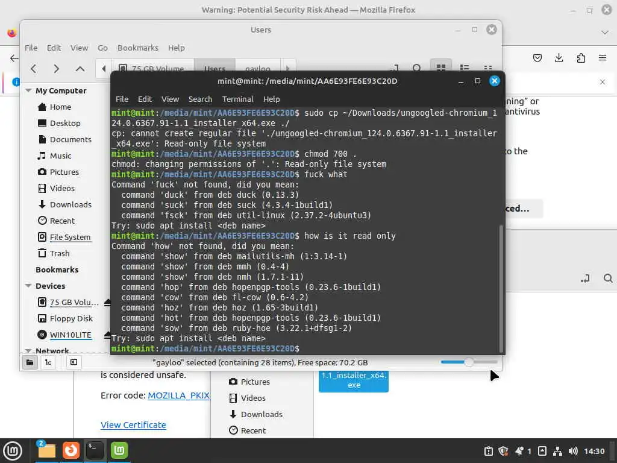Eject the WIN10LITE disc
Viewport: 617px width, 463px height.
pos(107,335)
